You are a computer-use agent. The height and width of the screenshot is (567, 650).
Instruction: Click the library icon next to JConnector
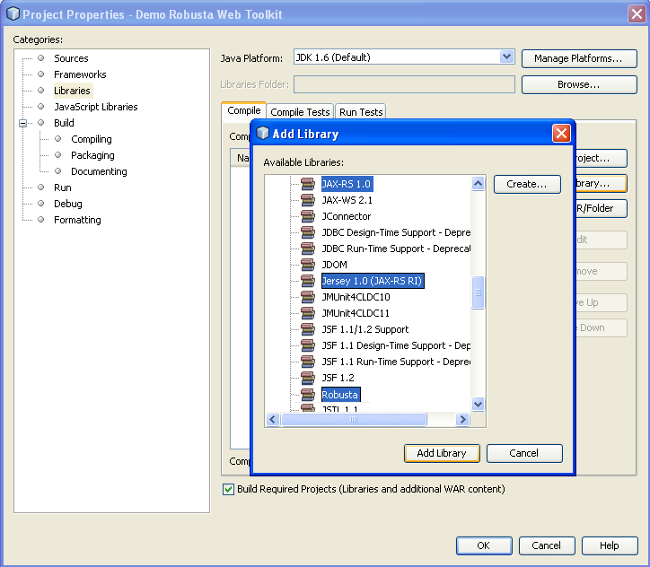[x=308, y=216]
